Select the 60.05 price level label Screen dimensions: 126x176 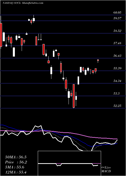[x=117, y=13]
